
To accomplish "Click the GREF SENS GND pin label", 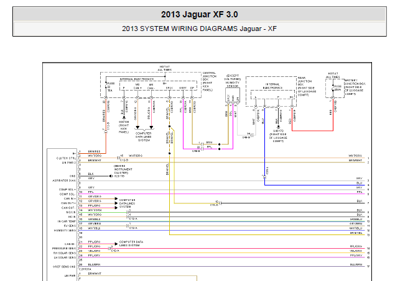I will pyautogui.click(x=64, y=267).
